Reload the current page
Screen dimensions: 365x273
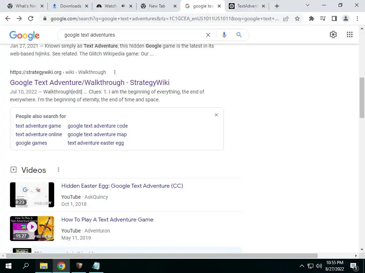click(31, 18)
